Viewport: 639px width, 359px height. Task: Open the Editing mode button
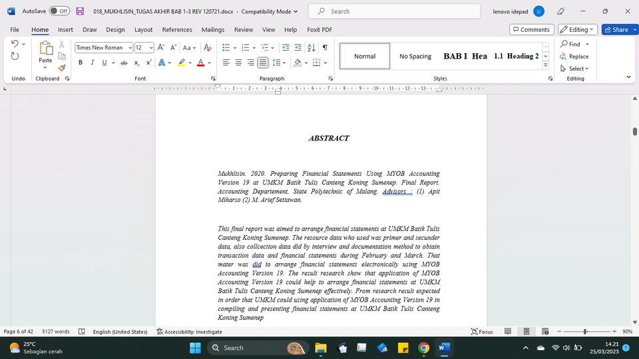point(578,29)
